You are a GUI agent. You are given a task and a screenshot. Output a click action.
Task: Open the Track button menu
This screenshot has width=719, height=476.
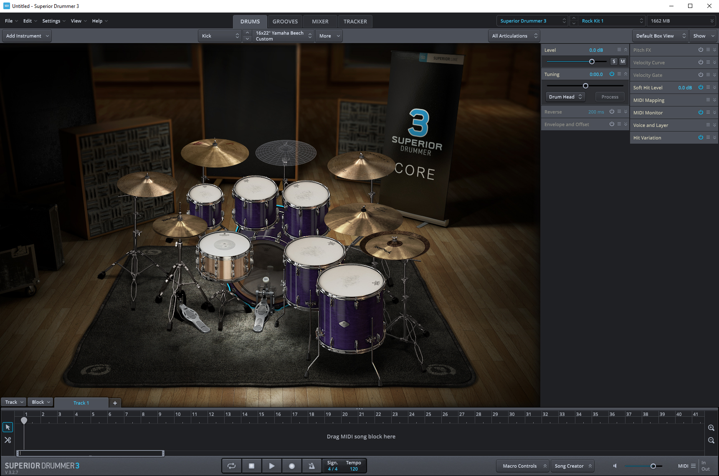[x=14, y=402]
